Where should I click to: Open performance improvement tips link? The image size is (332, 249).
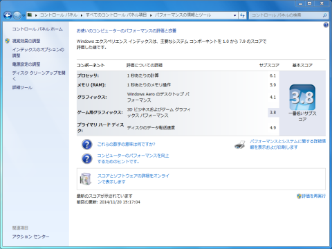[133, 158]
